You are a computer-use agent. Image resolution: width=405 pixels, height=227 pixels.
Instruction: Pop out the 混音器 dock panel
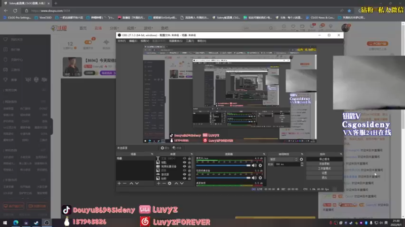[264, 154]
